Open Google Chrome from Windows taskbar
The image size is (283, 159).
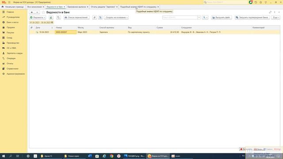tap(111, 156)
